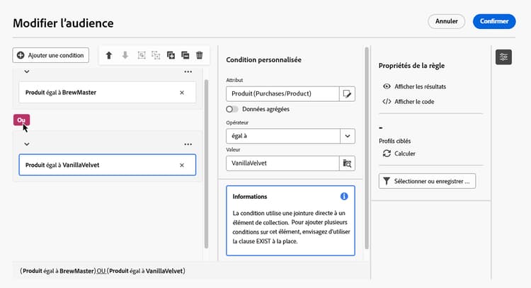Viewport: 531px width, 288px height.
Task: Click the delete trash icon
Action: [x=200, y=54]
